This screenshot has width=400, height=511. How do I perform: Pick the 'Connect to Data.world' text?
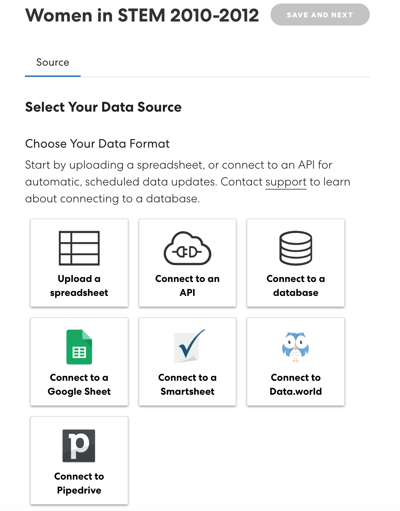(x=296, y=385)
